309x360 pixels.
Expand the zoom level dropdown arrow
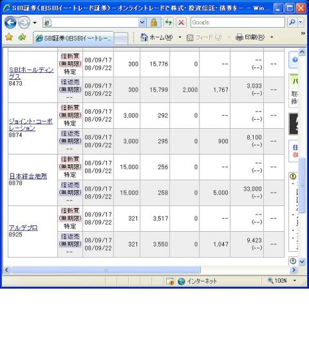pos(295,281)
